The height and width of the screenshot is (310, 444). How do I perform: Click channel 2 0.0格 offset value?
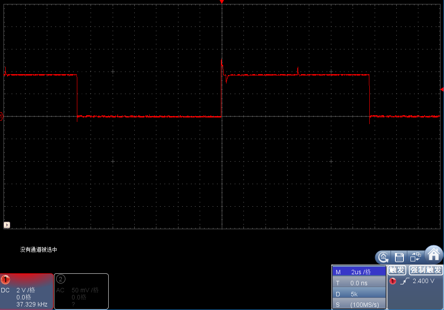click(79, 297)
